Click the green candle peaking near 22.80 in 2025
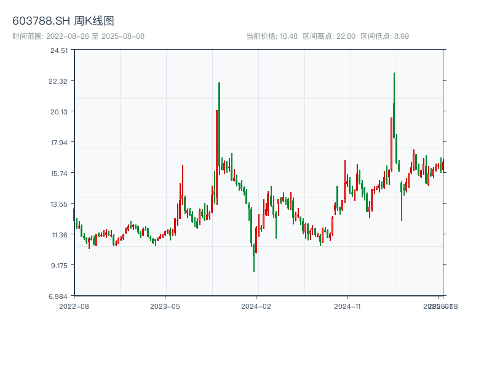This screenshot has height=369, width=492. coord(394,105)
